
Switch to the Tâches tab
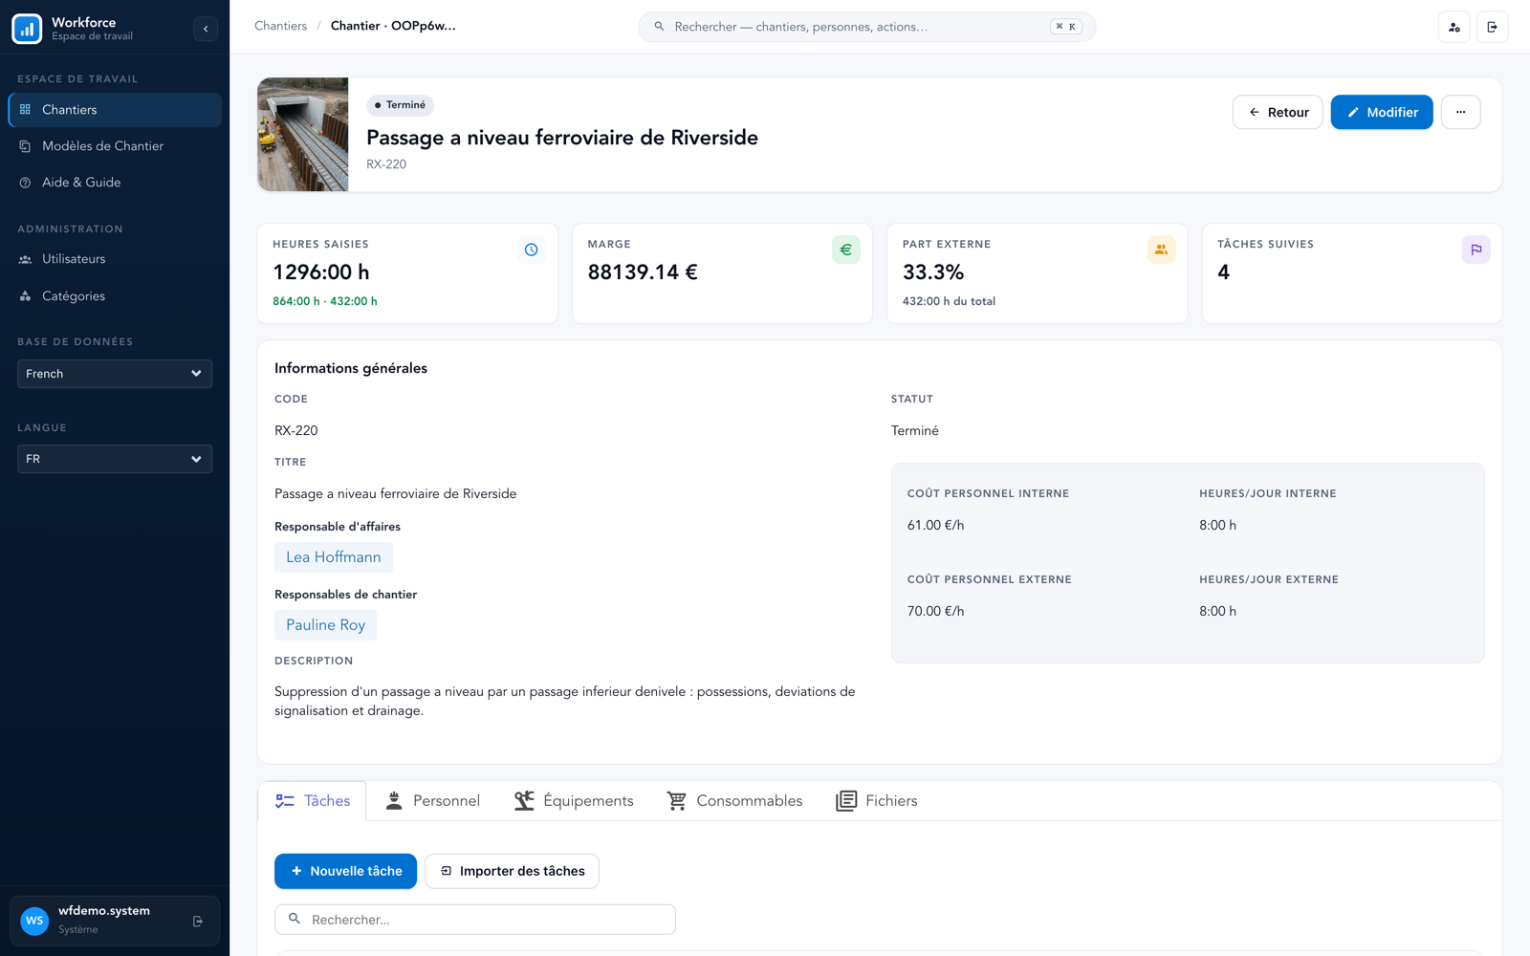pos(313,801)
